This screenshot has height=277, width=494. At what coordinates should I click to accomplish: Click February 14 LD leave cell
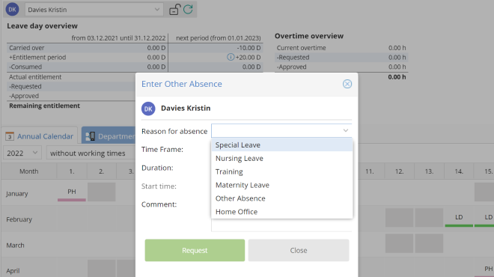coord(459,217)
